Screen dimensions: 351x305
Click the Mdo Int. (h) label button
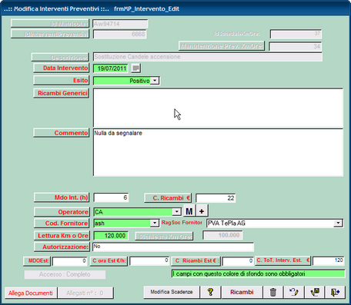click(62, 197)
